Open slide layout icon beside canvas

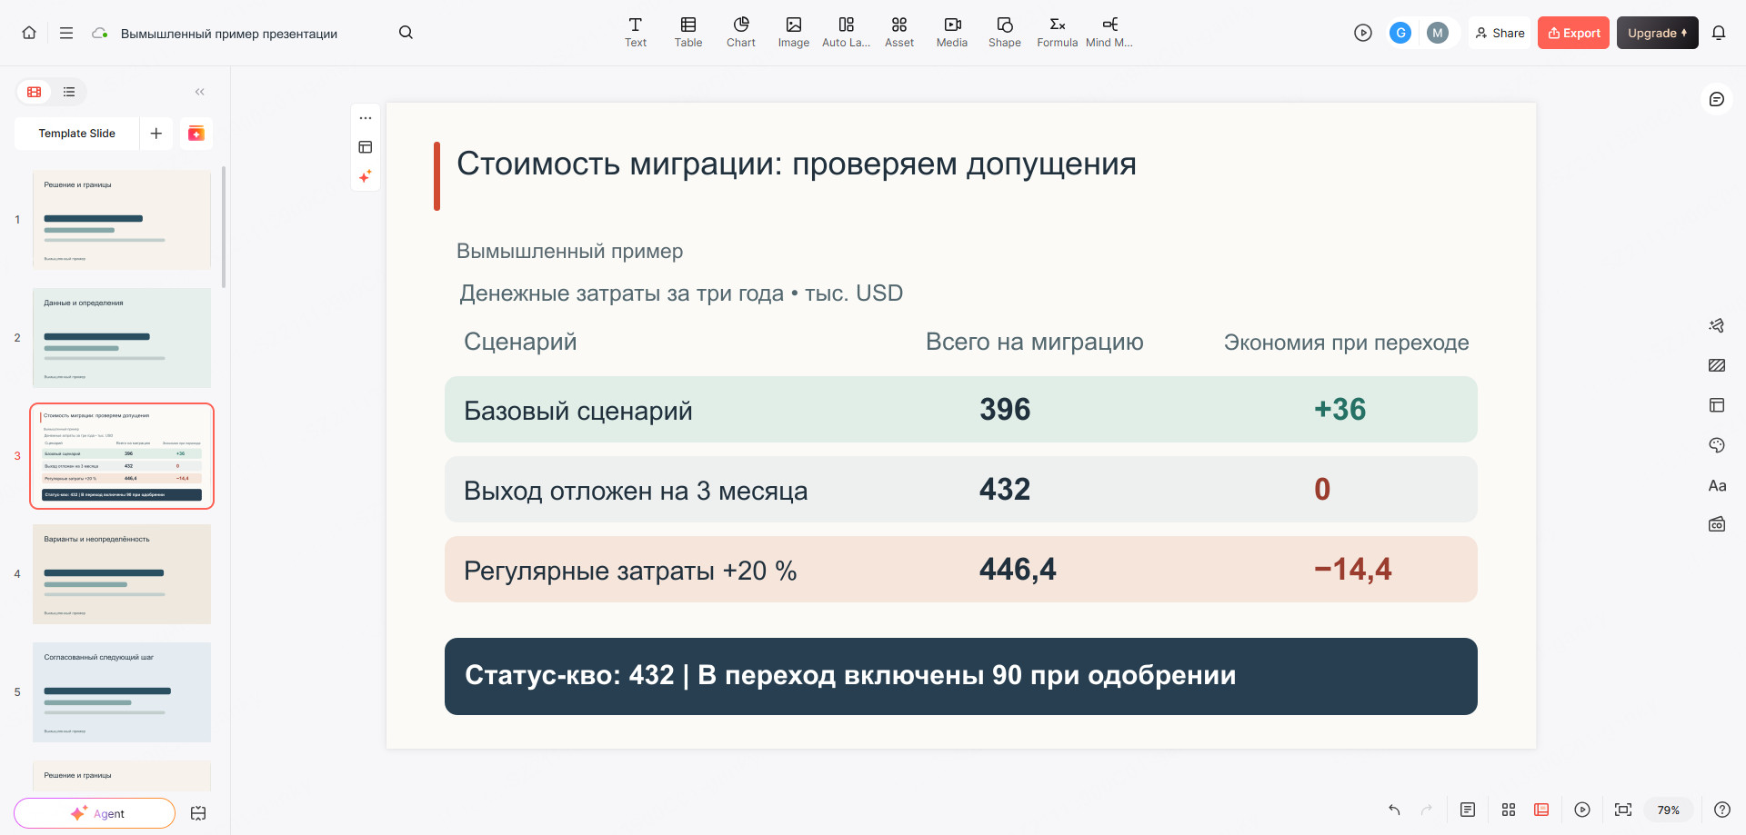[x=366, y=147]
